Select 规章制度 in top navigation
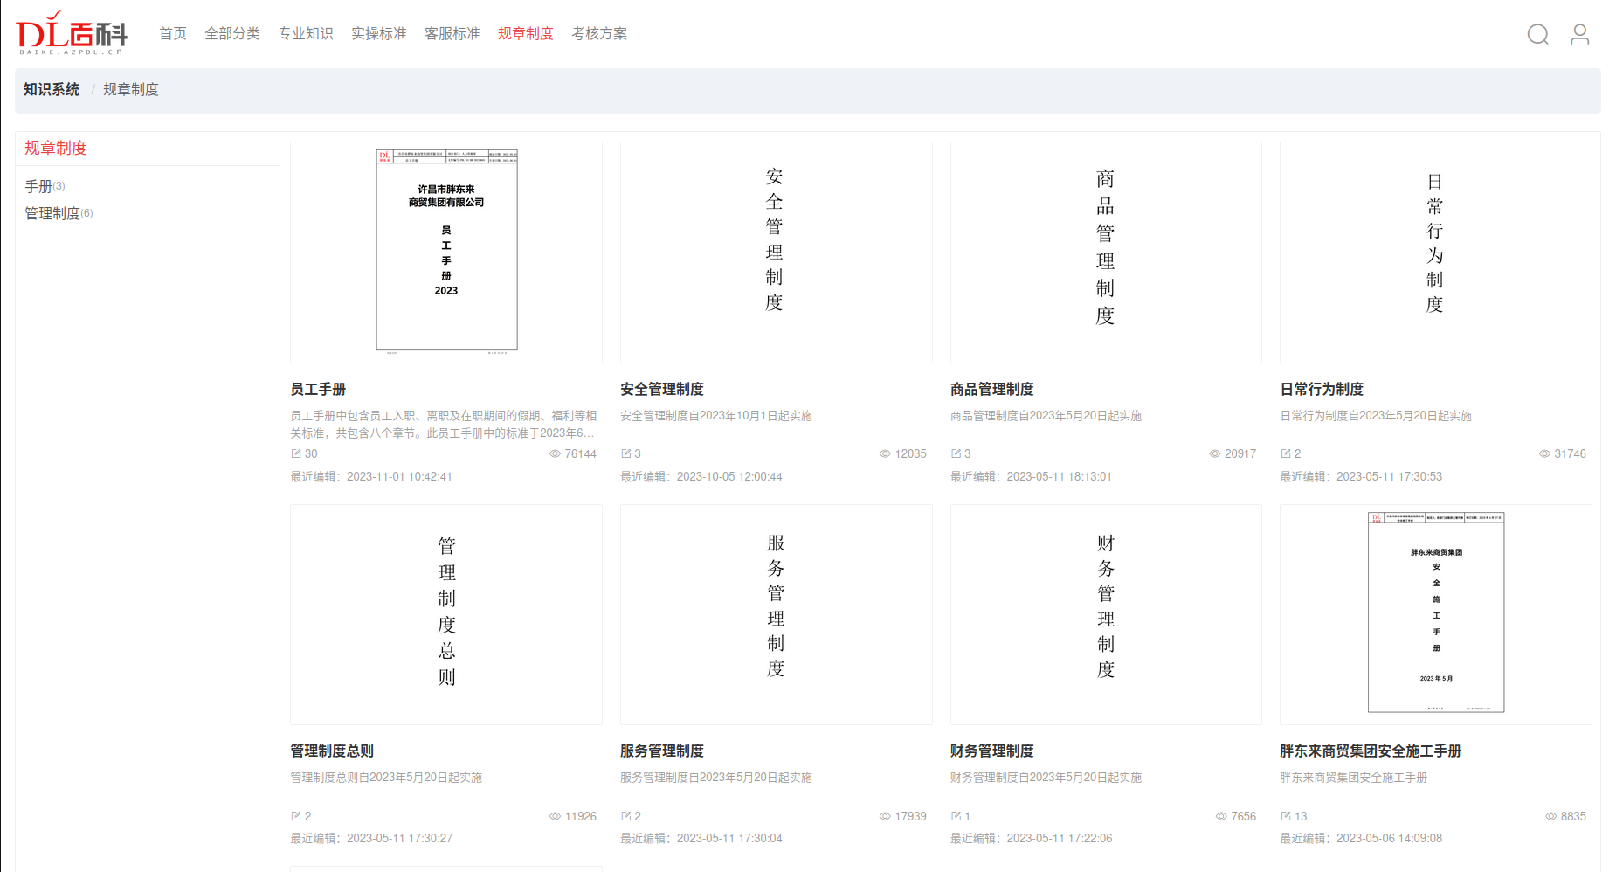The image size is (1609, 872). pyautogui.click(x=526, y=33)
